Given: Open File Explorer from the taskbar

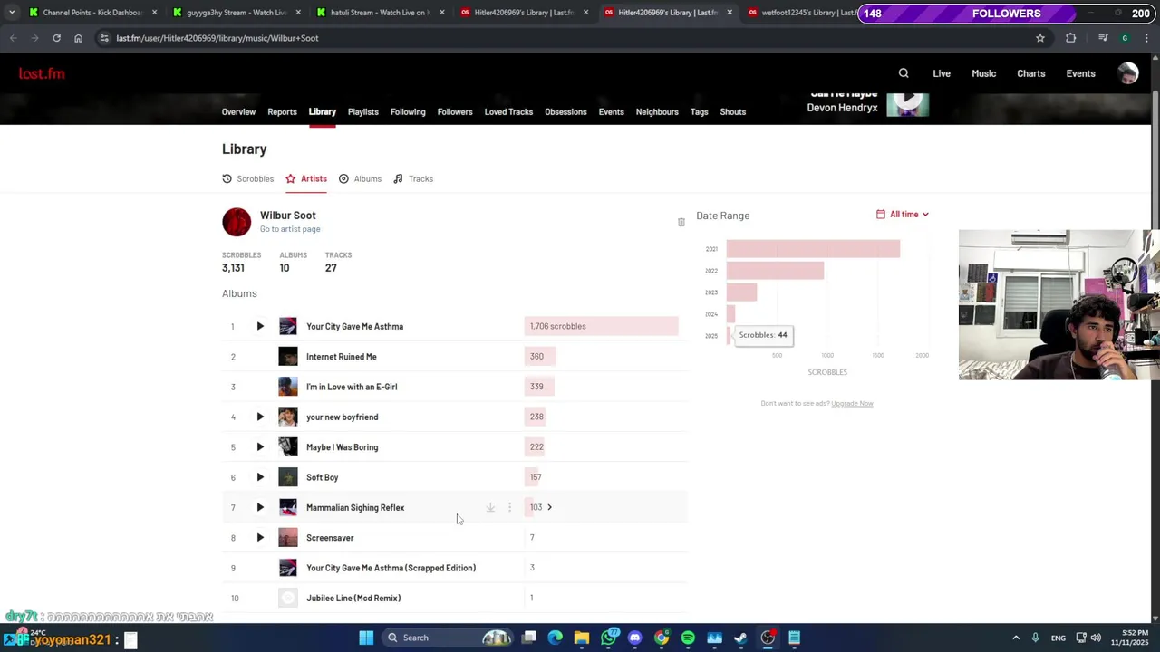Looking at the screenshot, I should click(582, 638).
